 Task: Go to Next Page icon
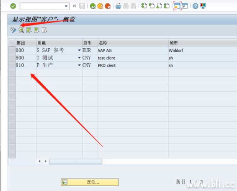159,6
